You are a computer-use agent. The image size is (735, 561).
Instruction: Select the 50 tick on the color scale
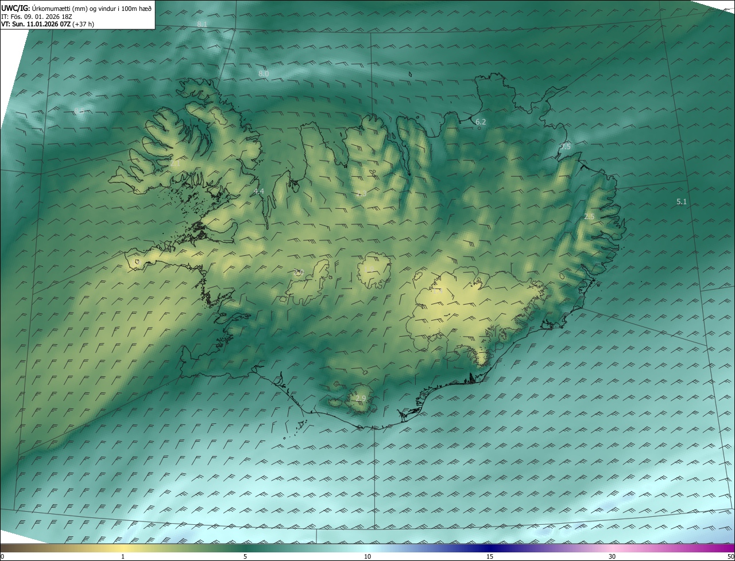click(x=731, y=556)
